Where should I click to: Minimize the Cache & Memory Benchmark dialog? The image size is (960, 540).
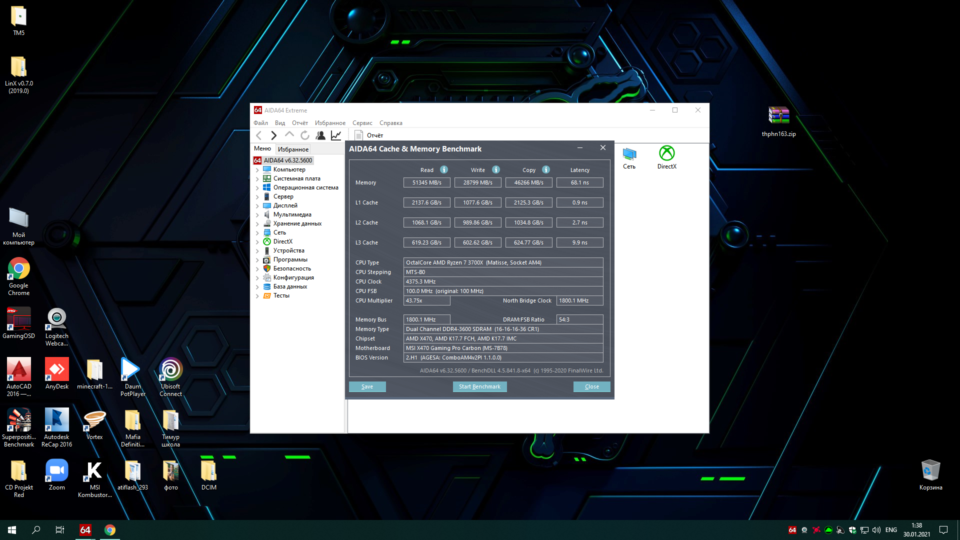pyautogui.click(x=580, y=148)
